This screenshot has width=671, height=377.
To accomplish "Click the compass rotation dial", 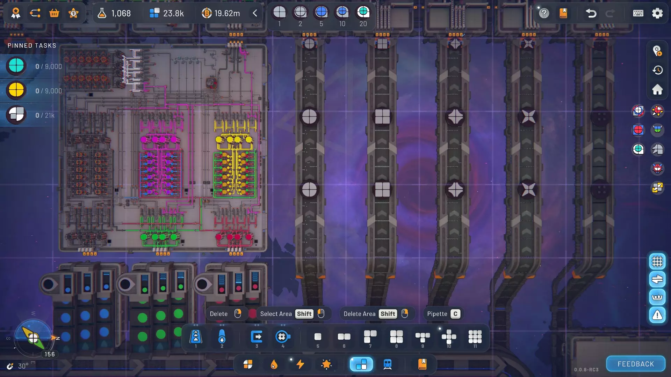I will pyautogui.click(x=33, y=338).
